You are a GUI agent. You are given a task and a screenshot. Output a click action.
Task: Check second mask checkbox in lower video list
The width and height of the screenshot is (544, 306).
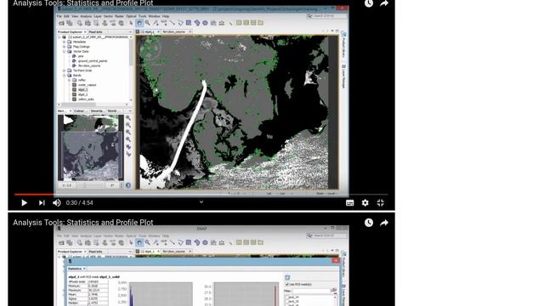click(286, 302)
